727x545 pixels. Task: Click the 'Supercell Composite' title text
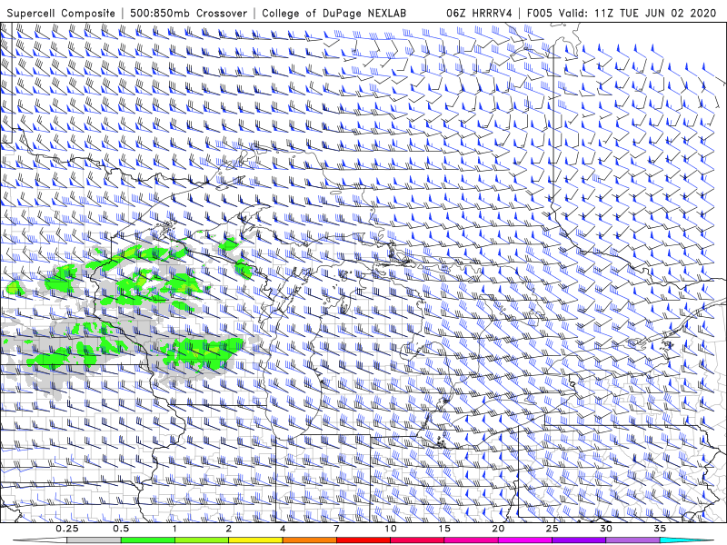(61, 13)
